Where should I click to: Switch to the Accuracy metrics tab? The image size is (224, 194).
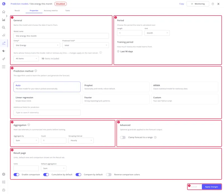[x=51, y=11]
